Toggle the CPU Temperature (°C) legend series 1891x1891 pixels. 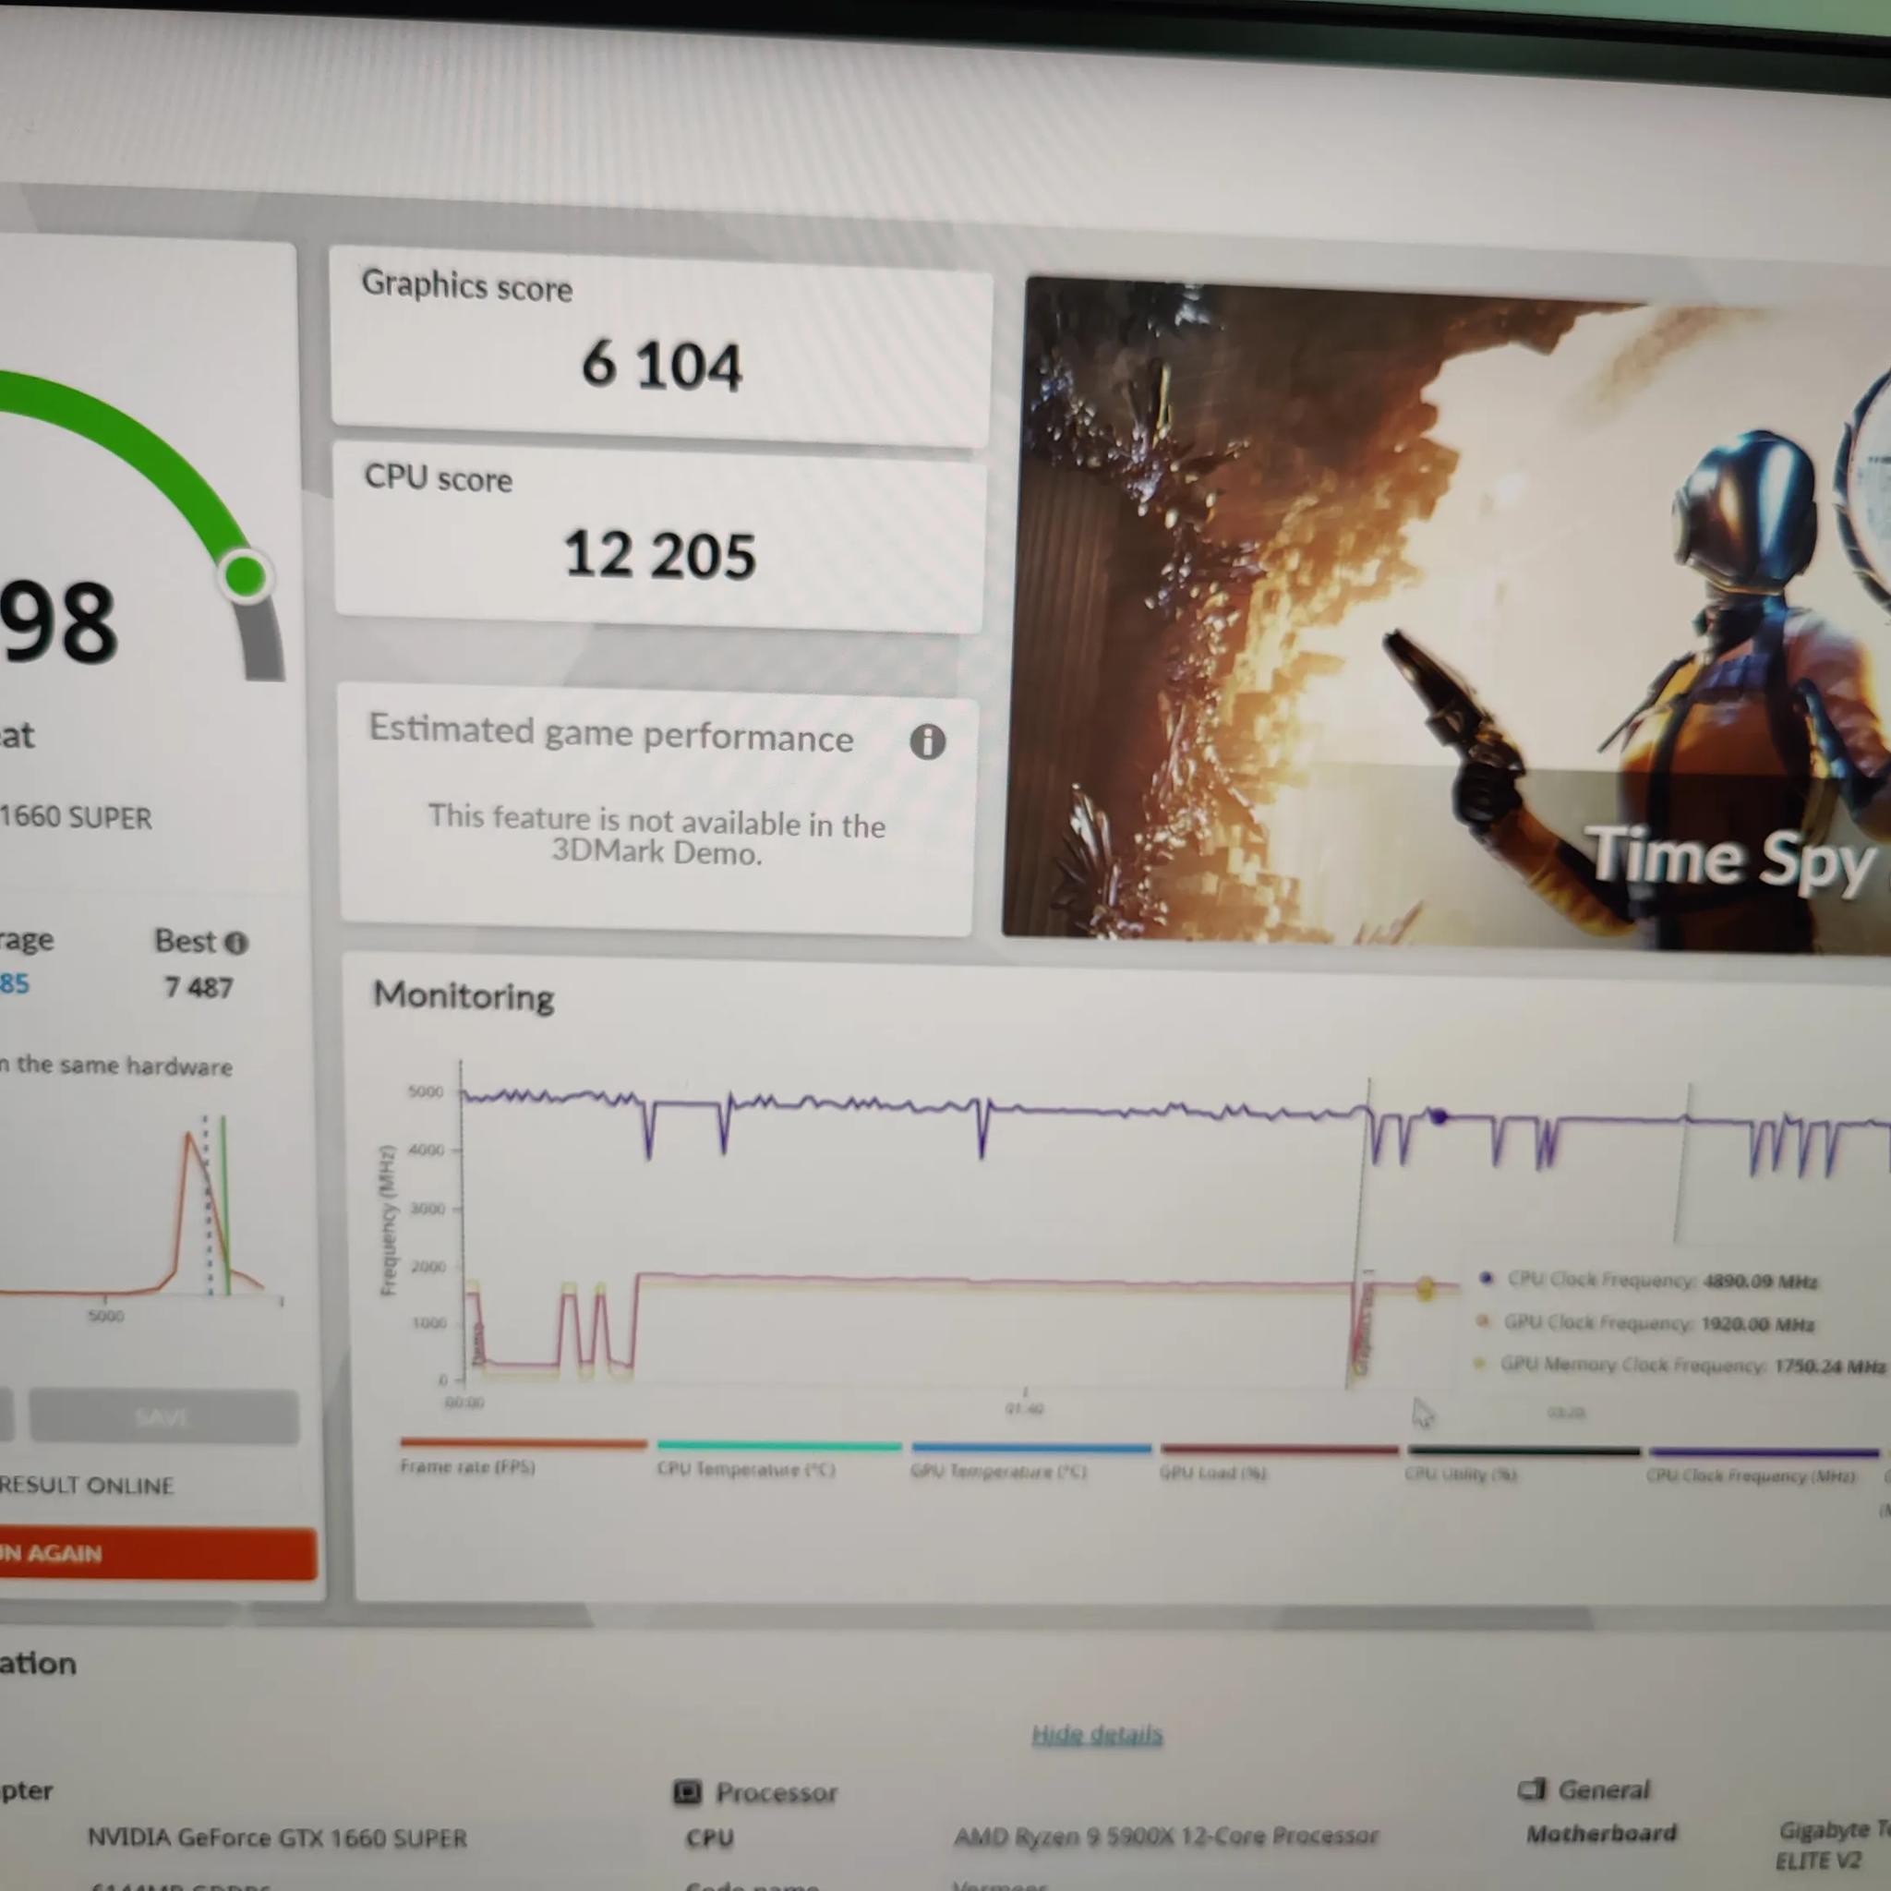pyautogui.click(x=779, y=1457)
